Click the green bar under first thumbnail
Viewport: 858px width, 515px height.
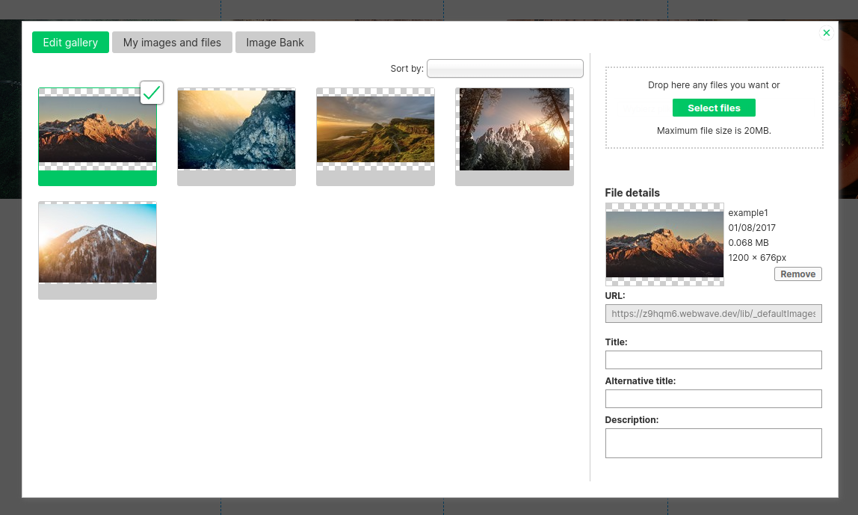[x=97, y=179]
